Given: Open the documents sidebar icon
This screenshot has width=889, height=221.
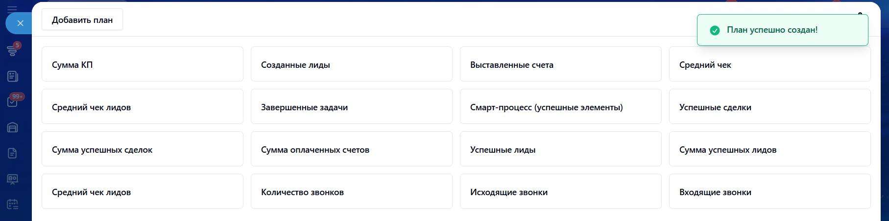Looking at the screenshot, I should click(13, 153).
